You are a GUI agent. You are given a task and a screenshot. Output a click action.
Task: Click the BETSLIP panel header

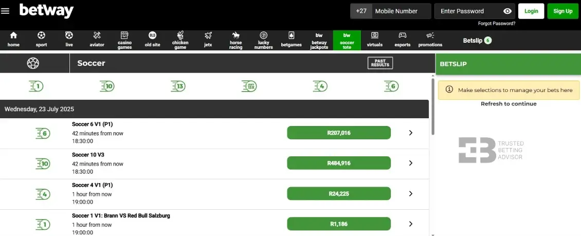click(x=508, y=64)
